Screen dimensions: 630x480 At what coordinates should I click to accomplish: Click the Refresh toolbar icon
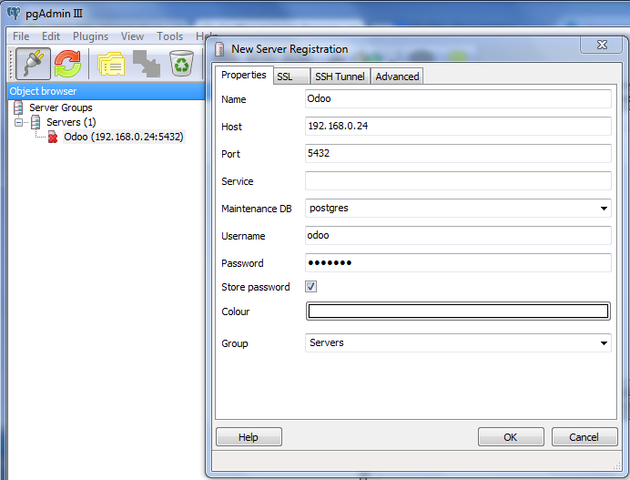67,64
